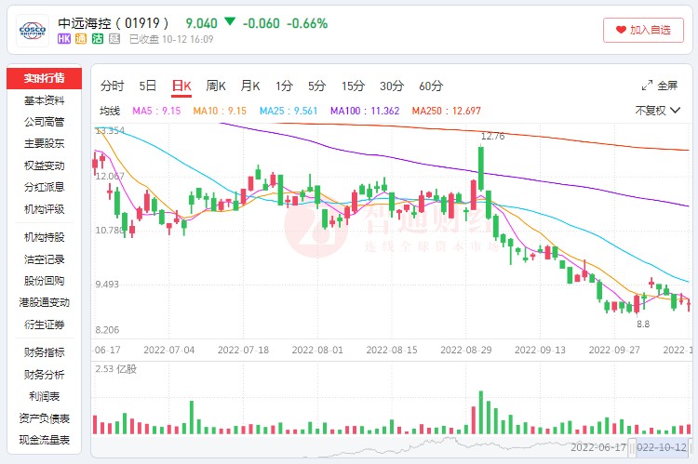Click the 加入自选 button

tap(643, 30)
